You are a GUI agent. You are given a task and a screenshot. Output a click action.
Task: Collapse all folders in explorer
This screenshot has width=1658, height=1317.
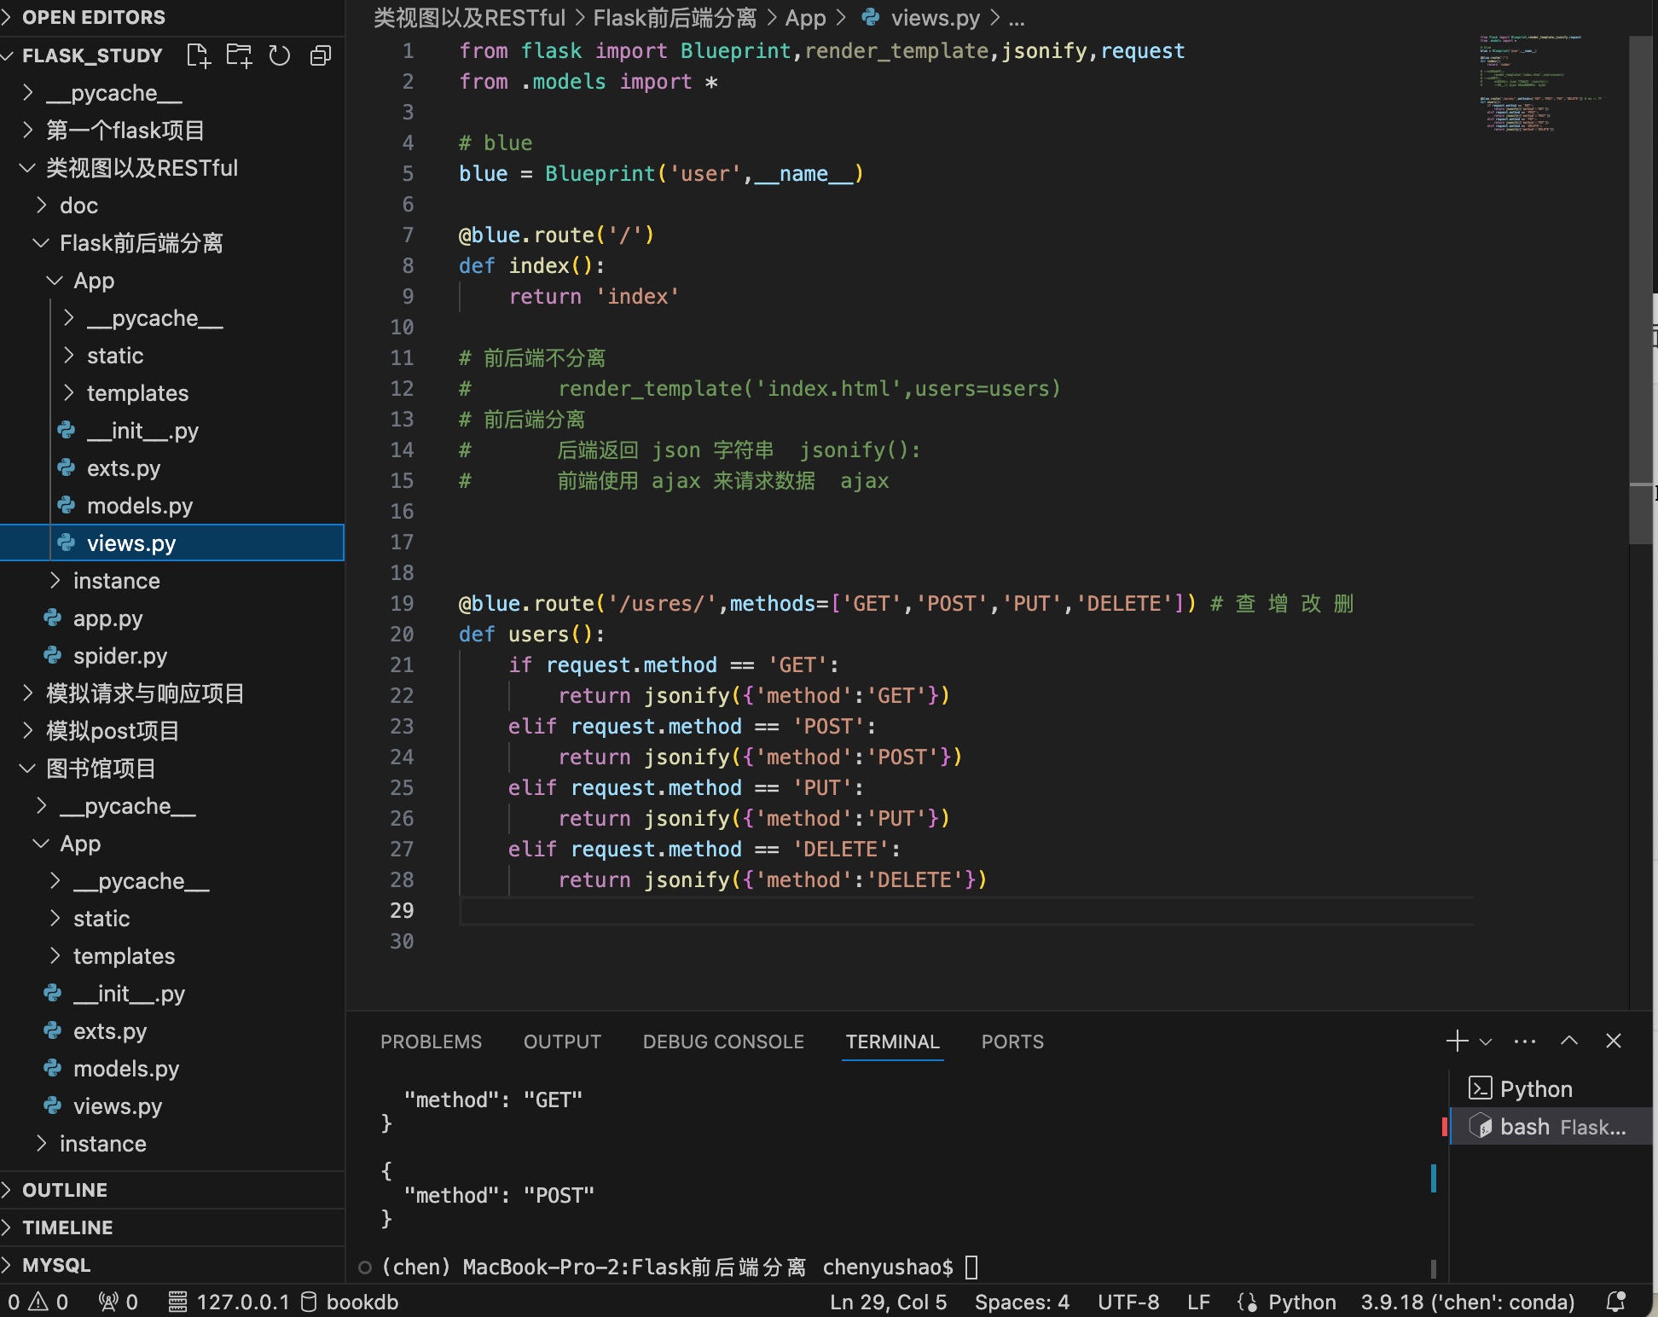(x=321, y=55)
